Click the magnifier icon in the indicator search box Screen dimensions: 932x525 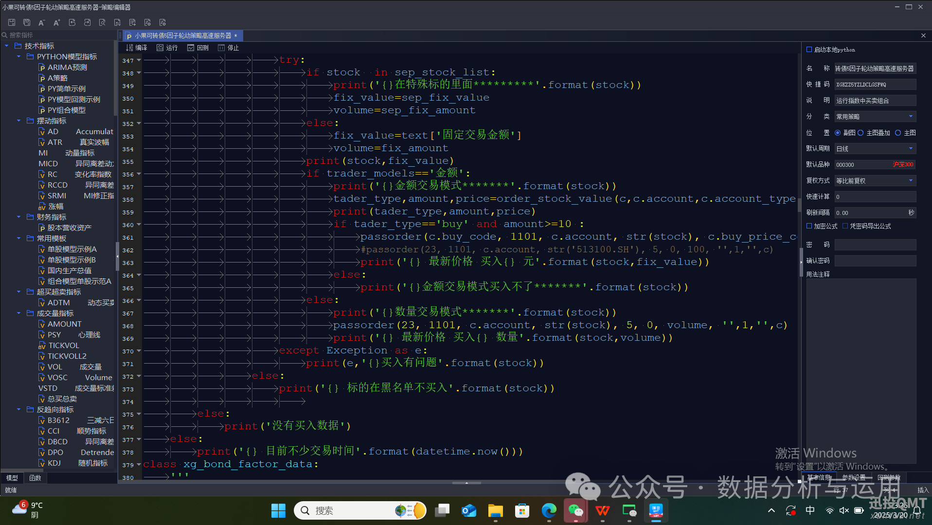pyautogui.click(x=5, y=35)
